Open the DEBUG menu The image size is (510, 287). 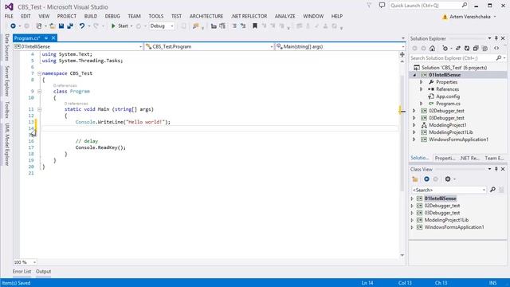pos(112,16)
